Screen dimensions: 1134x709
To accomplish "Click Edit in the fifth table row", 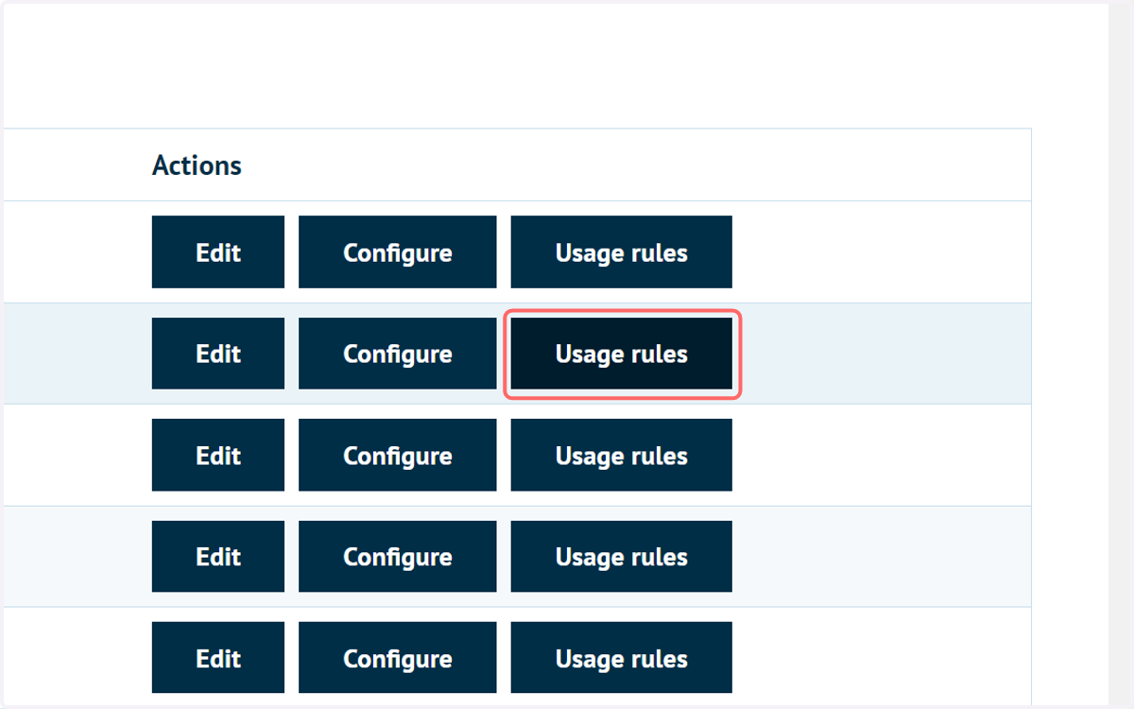I will 218,658.
